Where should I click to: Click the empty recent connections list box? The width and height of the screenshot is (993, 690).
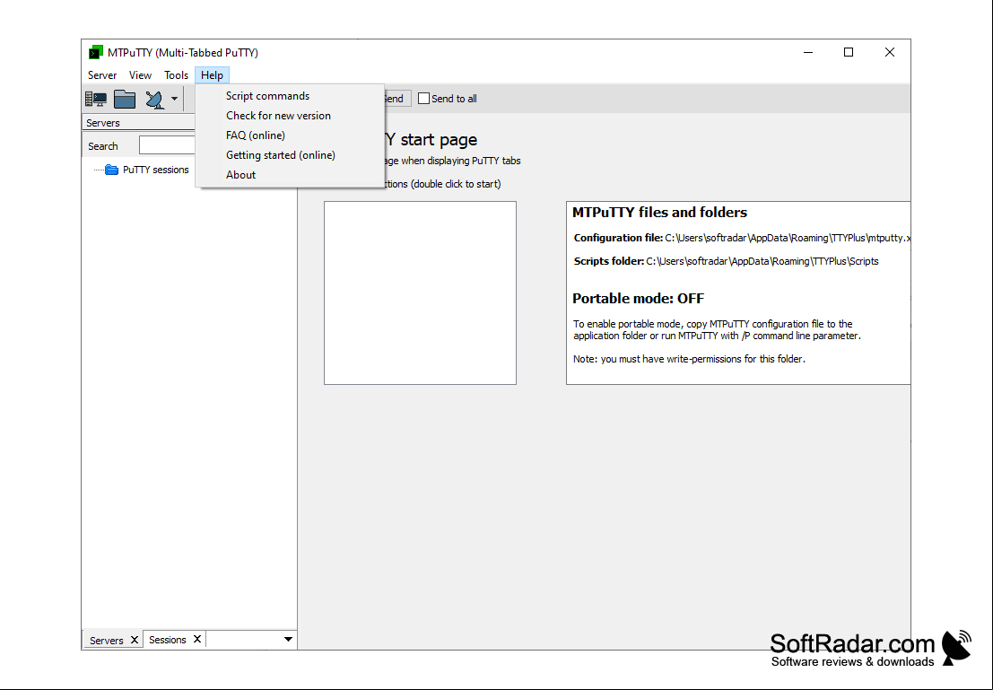tap(420, 293)
